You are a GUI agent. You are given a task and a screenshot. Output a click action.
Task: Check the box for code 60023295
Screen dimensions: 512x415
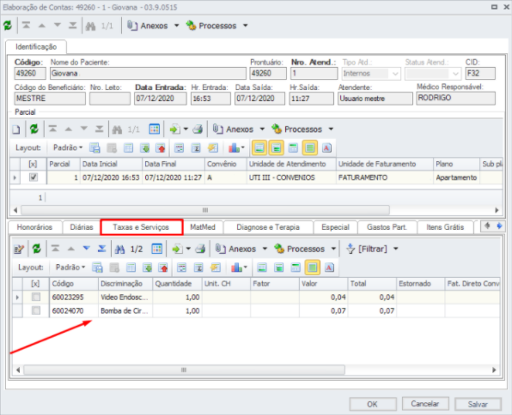click(x=36, y=297)
